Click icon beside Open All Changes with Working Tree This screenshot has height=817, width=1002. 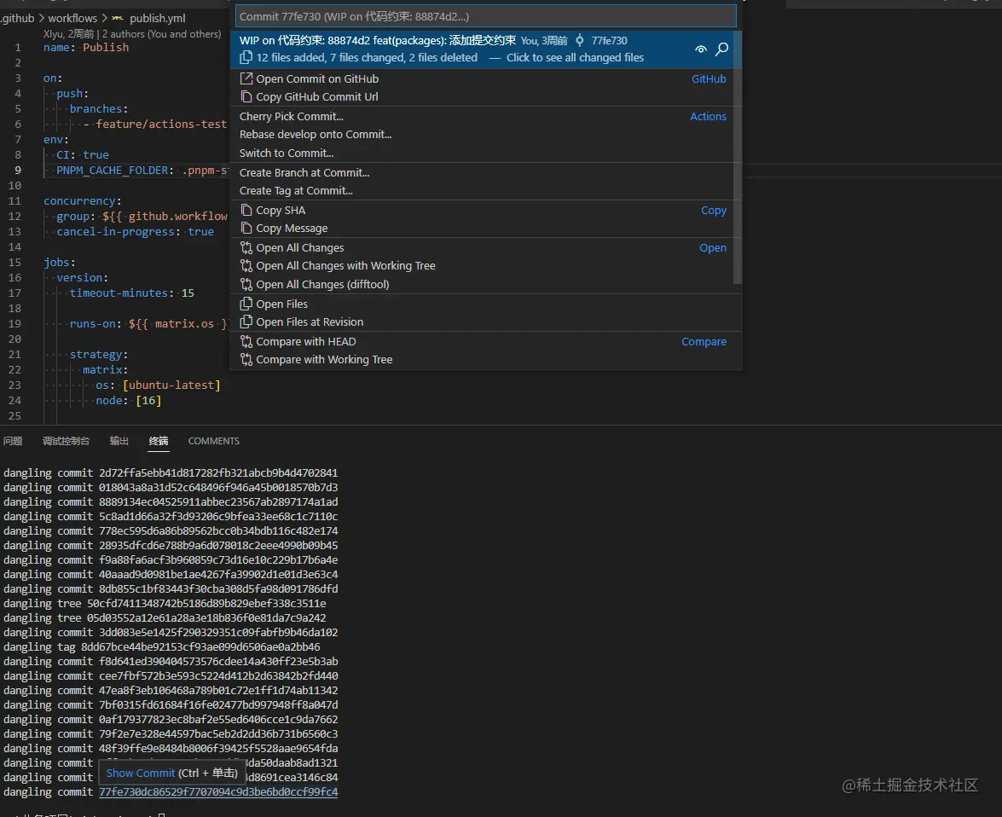[246, 266]
